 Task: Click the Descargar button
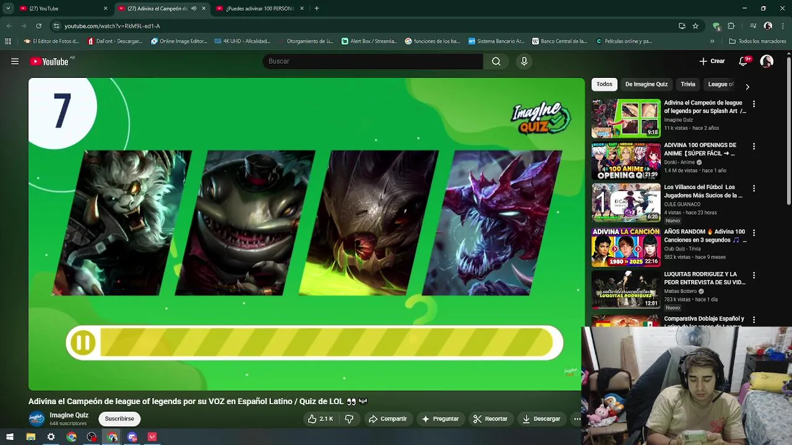coord(541,418)
